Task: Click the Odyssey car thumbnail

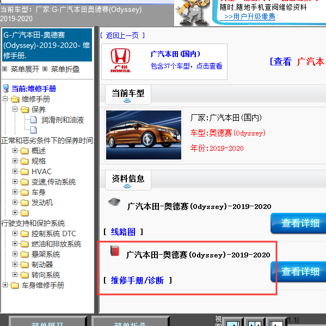Action: (x=144, y=135)
